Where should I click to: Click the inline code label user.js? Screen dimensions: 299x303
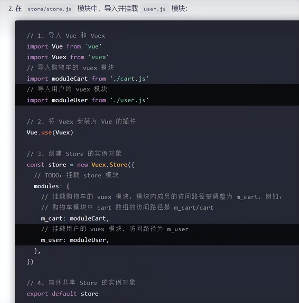point(155,9)
